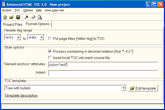This screenshot has width=165, height=110.
Task: Click the application icon in the title bar
Action: click(x=4, y=4)
